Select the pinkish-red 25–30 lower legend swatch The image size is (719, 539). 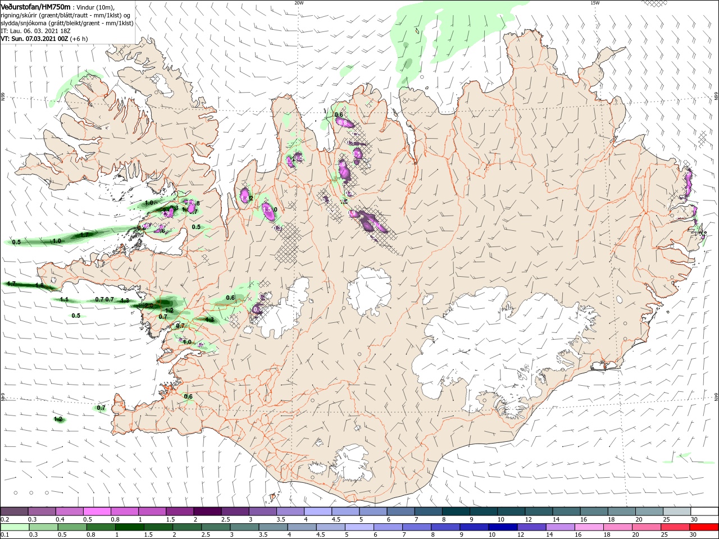pyautogui.click(x=675, y=527)
